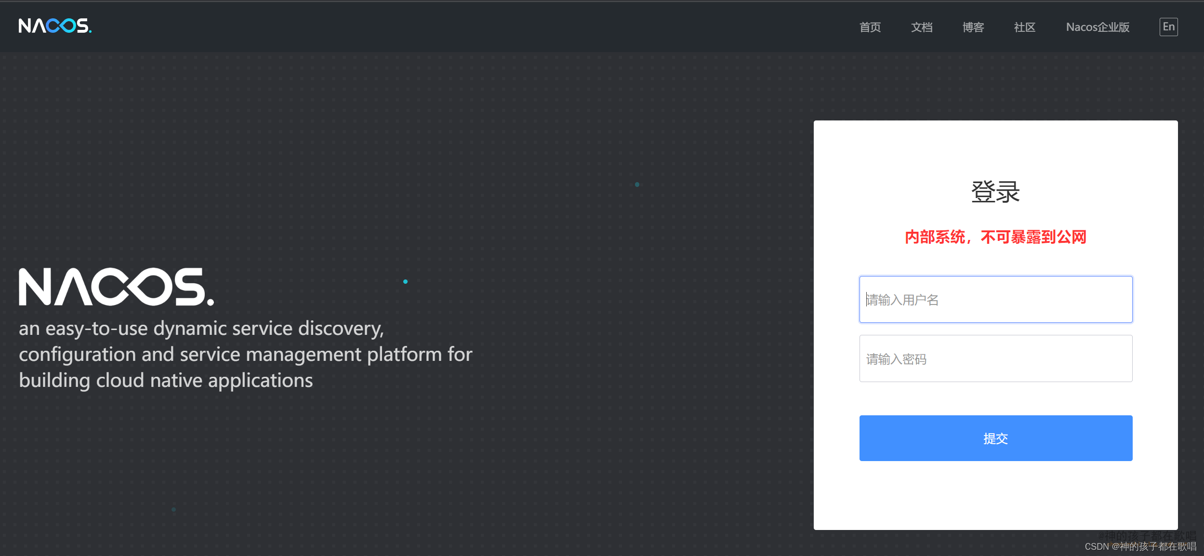The image size is (1204, 556).
Task: Click the dim teal dot above center
Action: pyautogui.click(x=637, y=185)
